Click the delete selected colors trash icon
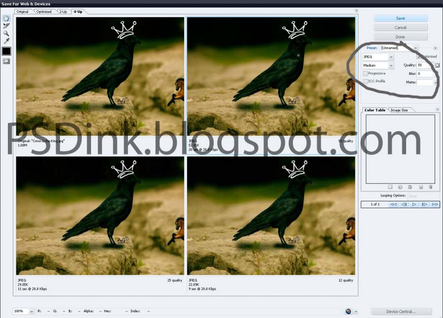 [x=431, y=187]
